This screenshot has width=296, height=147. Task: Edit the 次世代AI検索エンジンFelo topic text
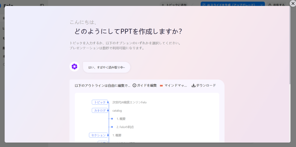(129, 102)
